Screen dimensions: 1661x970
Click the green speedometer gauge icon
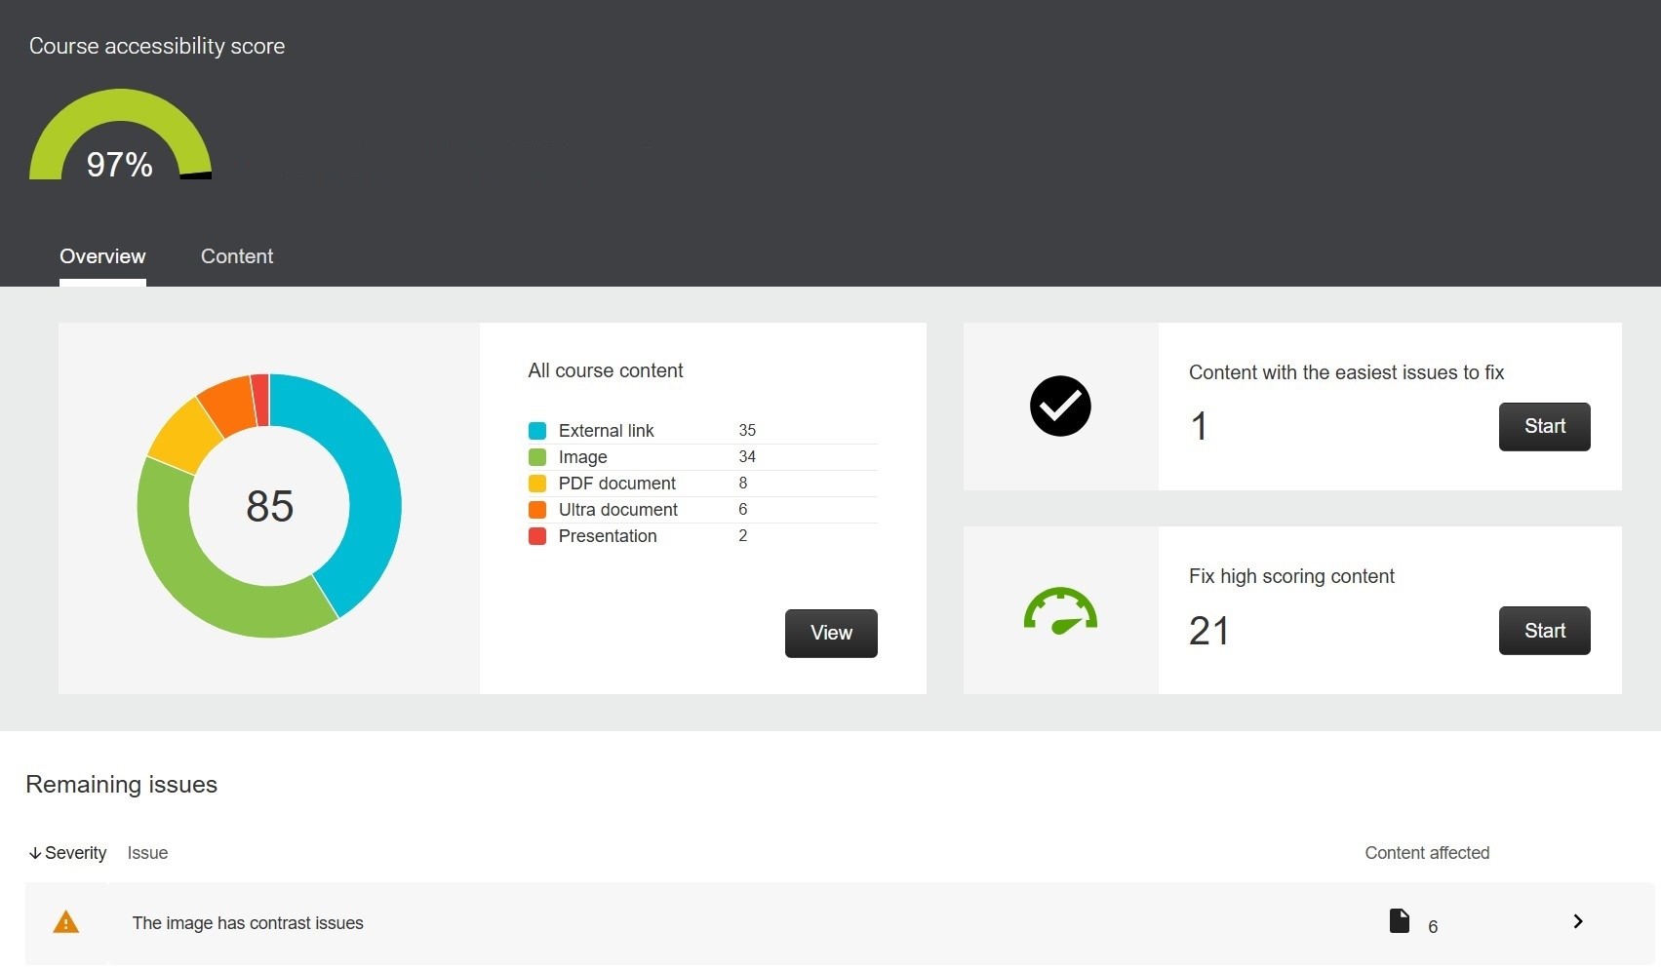point(1060,610)
